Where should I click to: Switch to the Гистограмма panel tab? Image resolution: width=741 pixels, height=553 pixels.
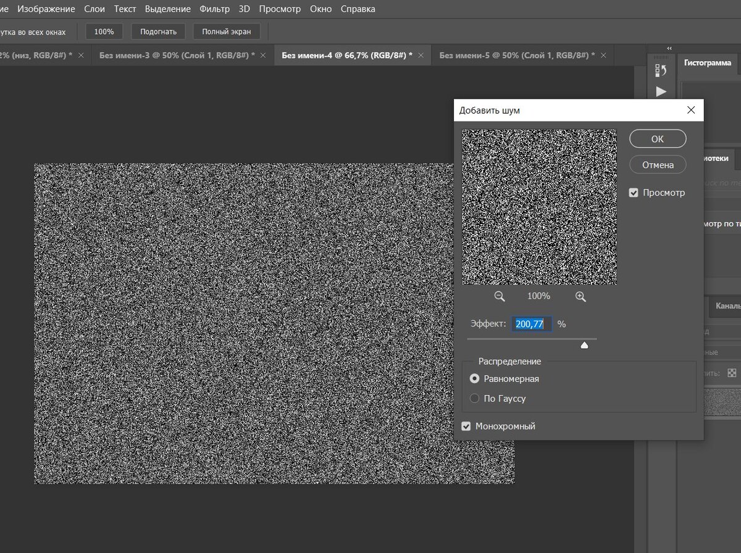pyautogui.click(x=708, y=62)
